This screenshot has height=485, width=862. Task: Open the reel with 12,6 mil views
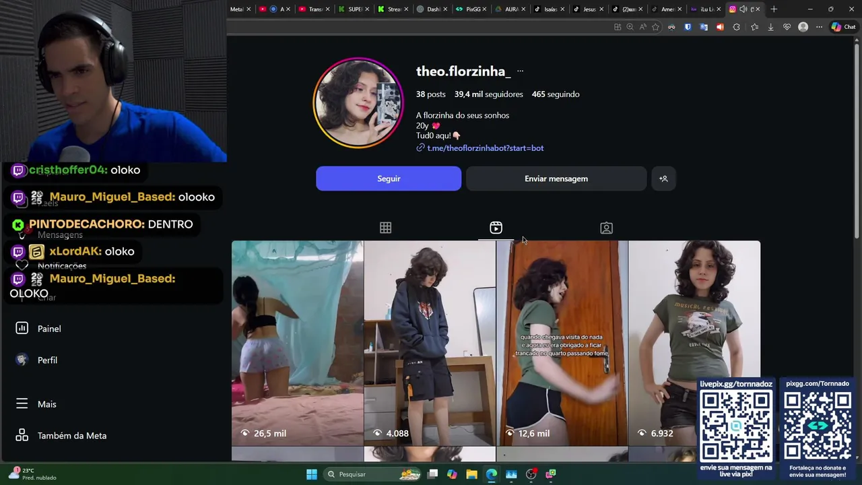(562, 343)
